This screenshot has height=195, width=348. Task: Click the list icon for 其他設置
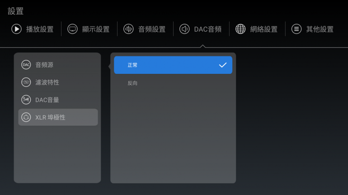point(296,29)
